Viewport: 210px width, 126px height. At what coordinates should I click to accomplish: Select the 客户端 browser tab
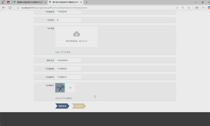(x=65, y=2)
